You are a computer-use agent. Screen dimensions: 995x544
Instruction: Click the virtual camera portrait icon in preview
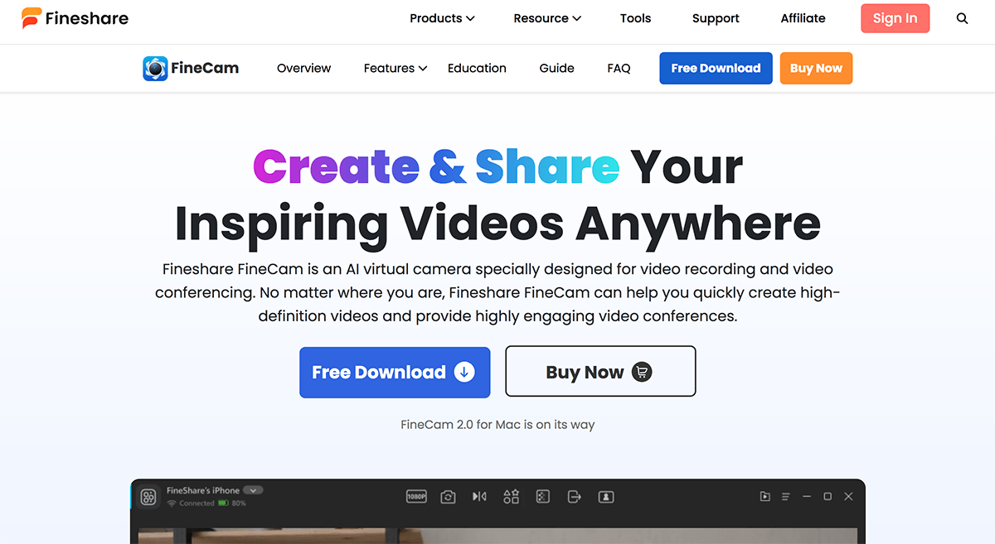coord(606,497)
